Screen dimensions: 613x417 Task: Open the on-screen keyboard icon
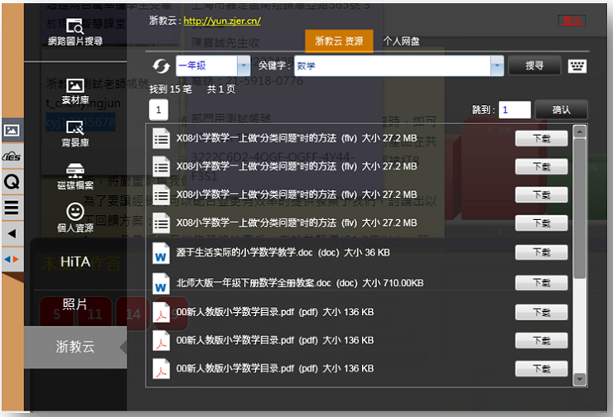577,66
